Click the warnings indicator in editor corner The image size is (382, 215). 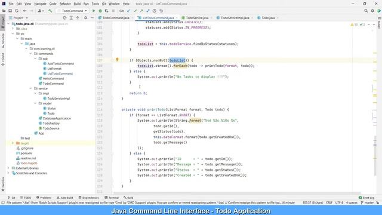(355, 24)
